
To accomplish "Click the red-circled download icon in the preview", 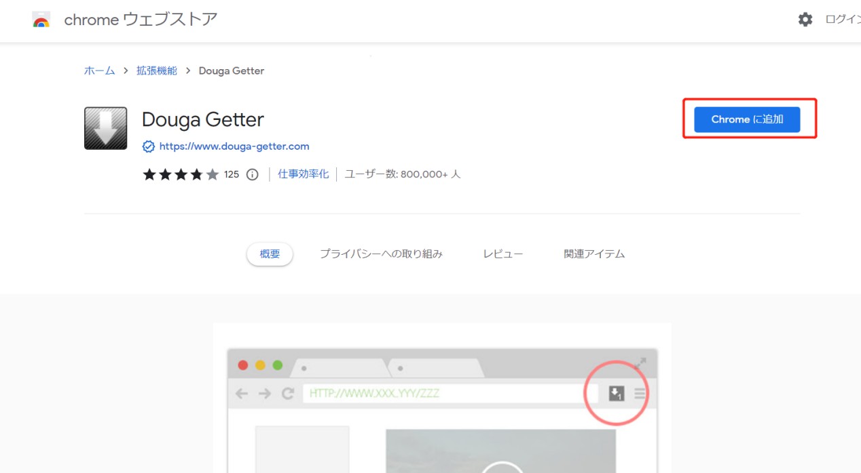I will pyautogui.click(x=616, y=393).
